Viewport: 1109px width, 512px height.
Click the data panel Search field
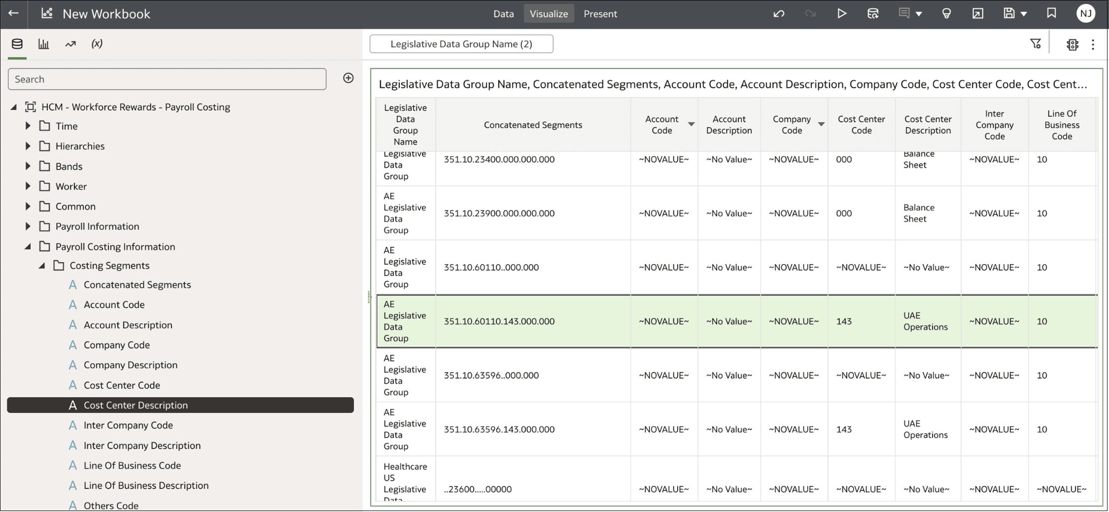coord(167,79)
